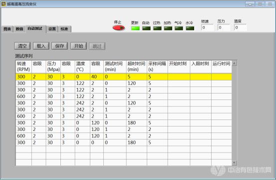Click the application icon in the title bar
This screenshot has height=180, width=276.
click(x=3, y=4)
